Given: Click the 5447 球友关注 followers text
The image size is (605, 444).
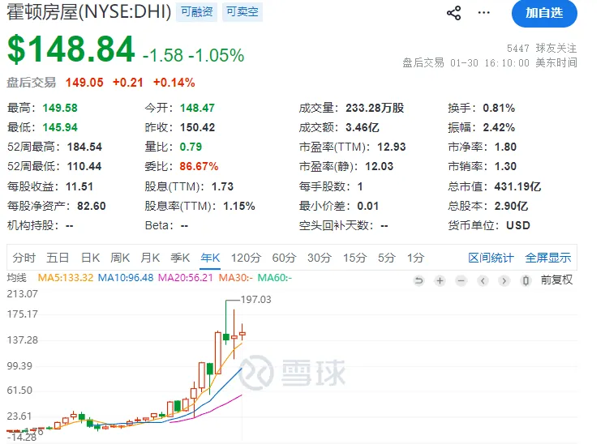Looking at the screenshot, I should (x=542, y=48).
